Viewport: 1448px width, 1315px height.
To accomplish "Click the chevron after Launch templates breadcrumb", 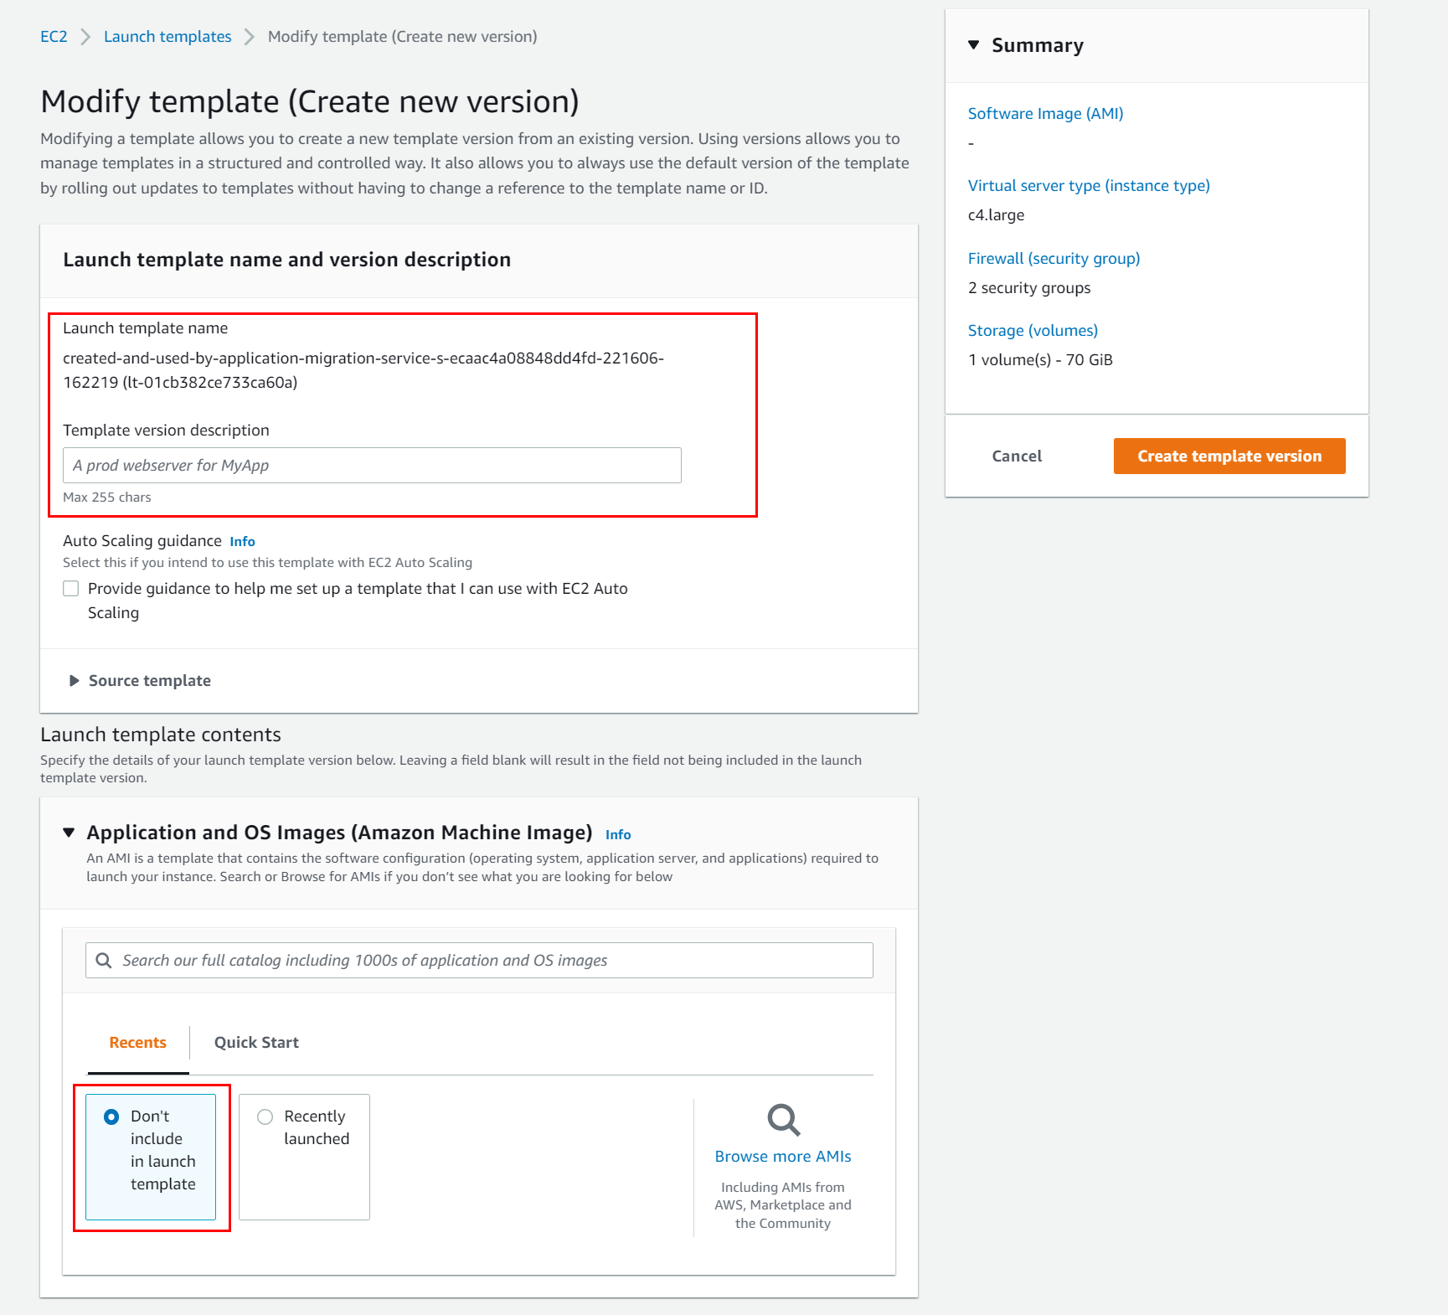I will [248, 36].
